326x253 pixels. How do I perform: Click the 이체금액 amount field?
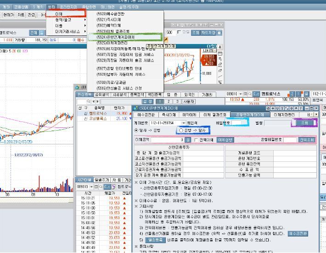click(x=168, y=140)
